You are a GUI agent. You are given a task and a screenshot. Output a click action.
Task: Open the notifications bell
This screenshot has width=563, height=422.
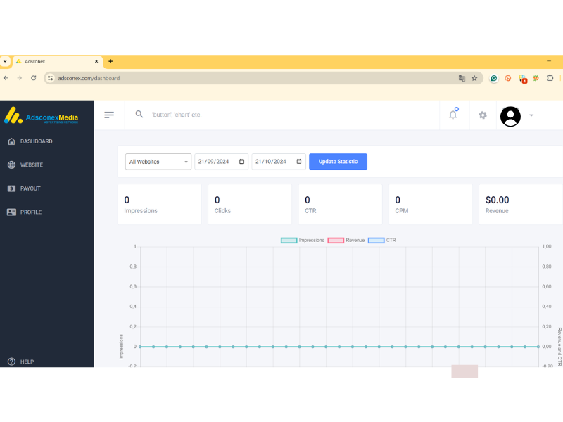click(x=453, y=115)
